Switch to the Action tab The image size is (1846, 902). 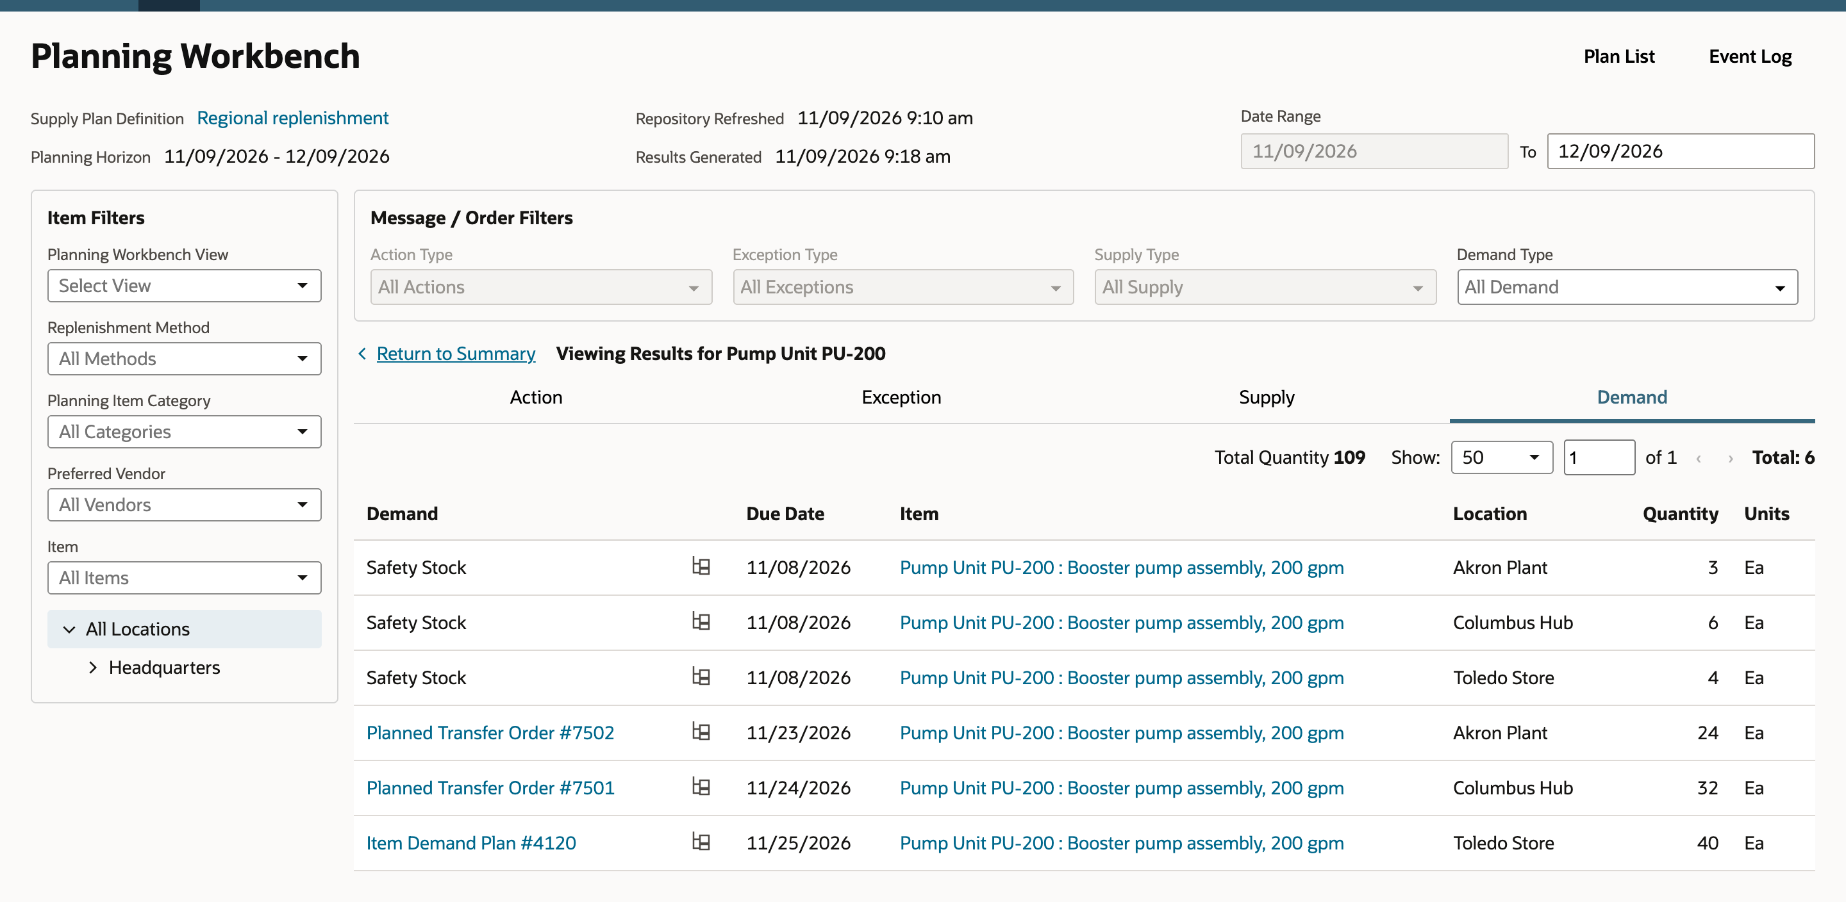tap(536, 398)
